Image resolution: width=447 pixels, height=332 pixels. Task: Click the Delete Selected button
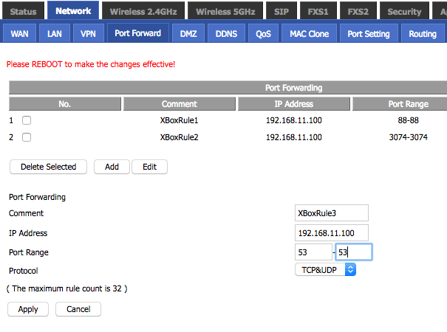tap(48, 167)
